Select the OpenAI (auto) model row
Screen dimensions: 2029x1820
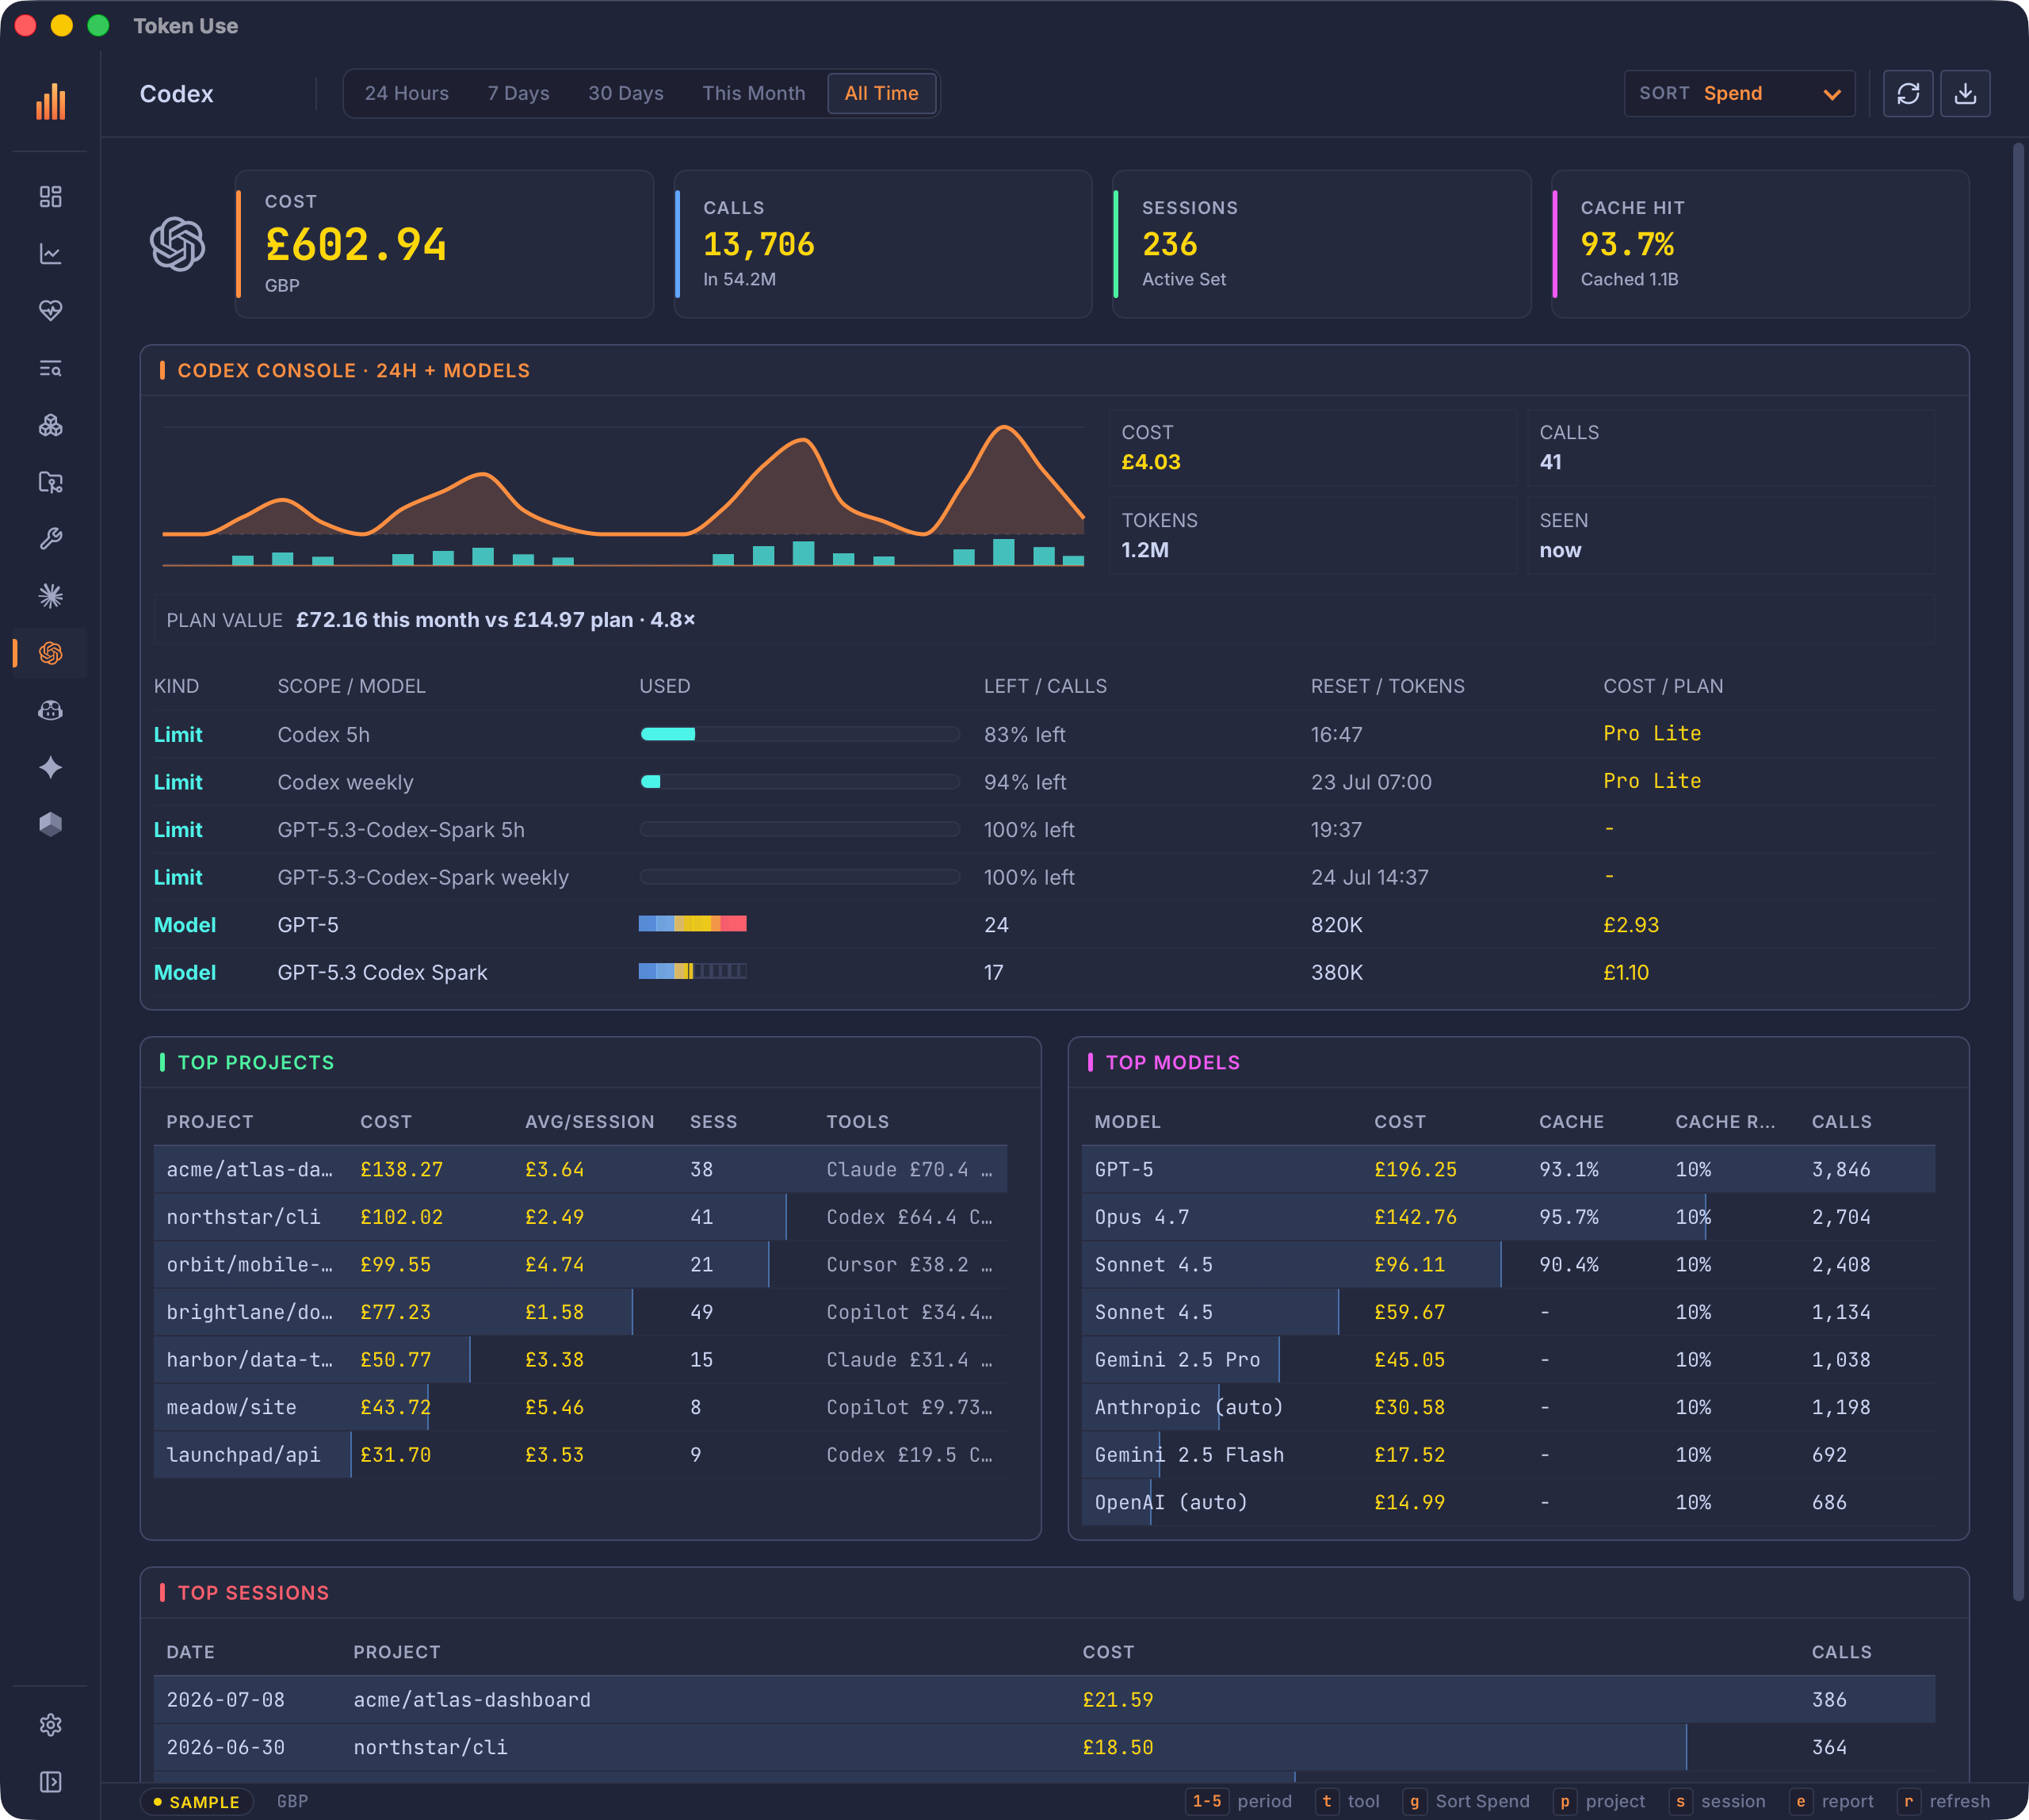tap(1508, 1502)
